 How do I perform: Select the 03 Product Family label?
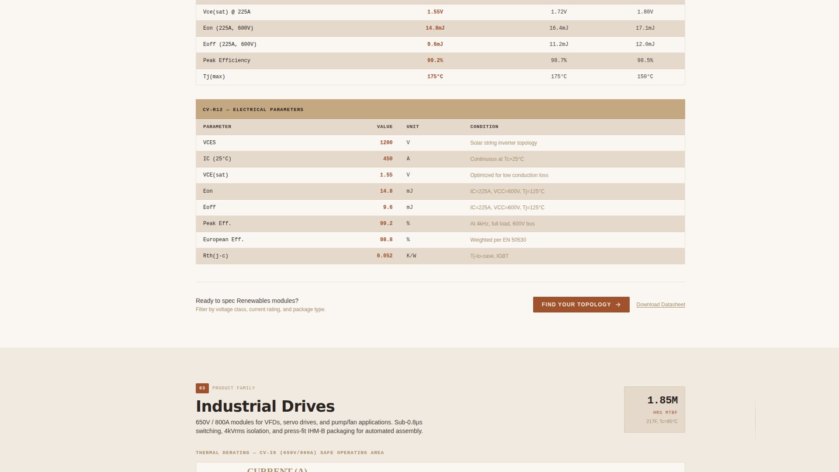point(225,388)
